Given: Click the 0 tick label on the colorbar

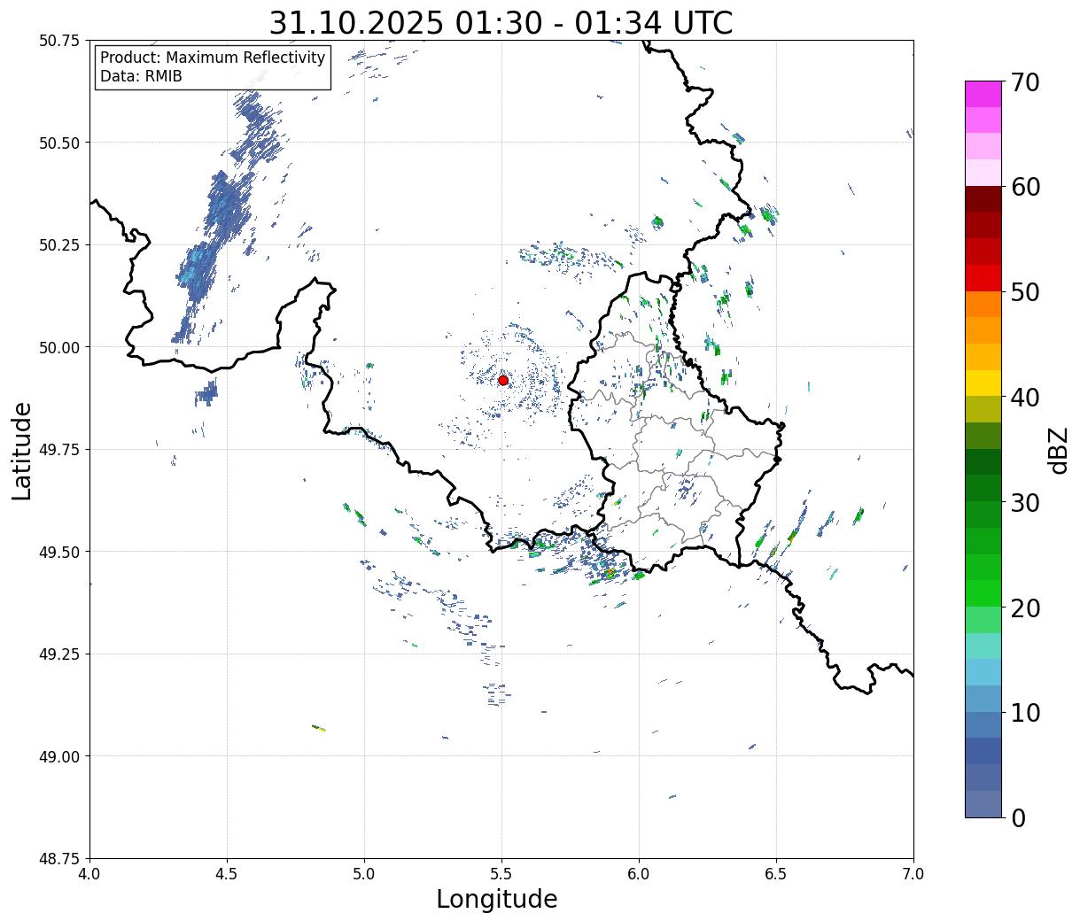Looking at the screenshot, I should pyautogui.click(x=1018, y=818).
